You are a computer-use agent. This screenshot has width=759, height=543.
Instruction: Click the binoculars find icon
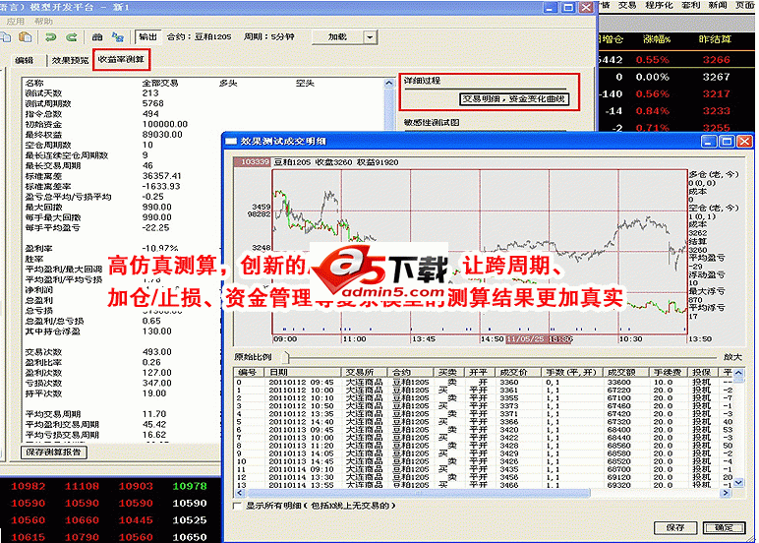pyautogui.click(x=97, y=37)
